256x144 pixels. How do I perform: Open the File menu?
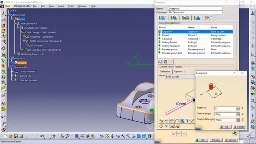[x=35, y=6]
